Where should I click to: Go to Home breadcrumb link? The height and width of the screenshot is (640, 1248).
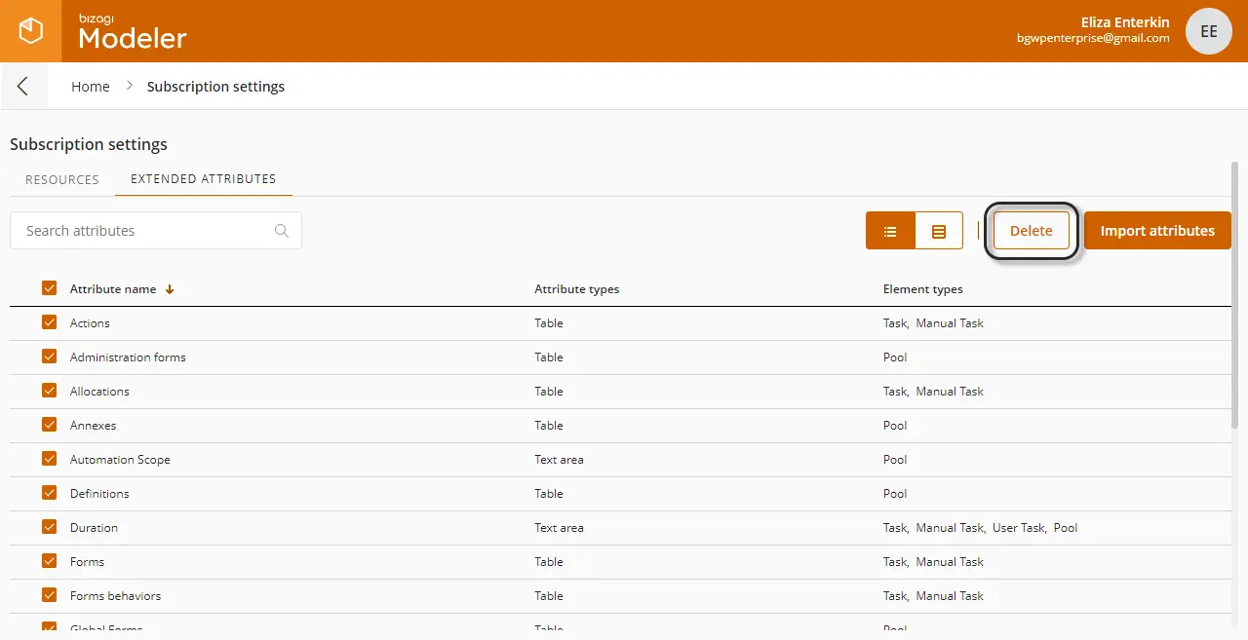pos(91,87)
